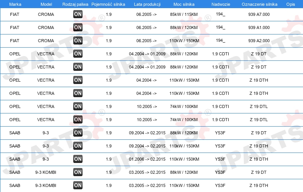The image size is (303, 192).
Task: Click CROMA in the 939 A2.000 row
Action: [x=46, y=41]
